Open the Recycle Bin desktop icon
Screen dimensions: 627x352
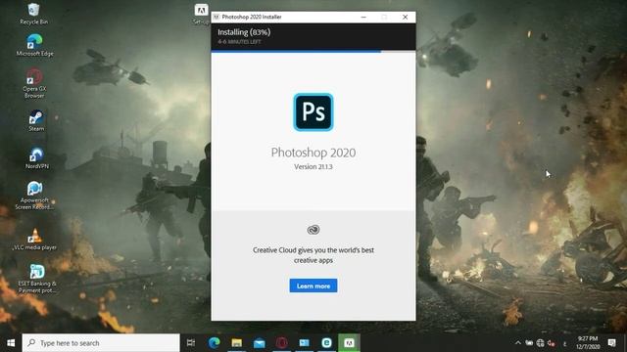tap(34, 14)
